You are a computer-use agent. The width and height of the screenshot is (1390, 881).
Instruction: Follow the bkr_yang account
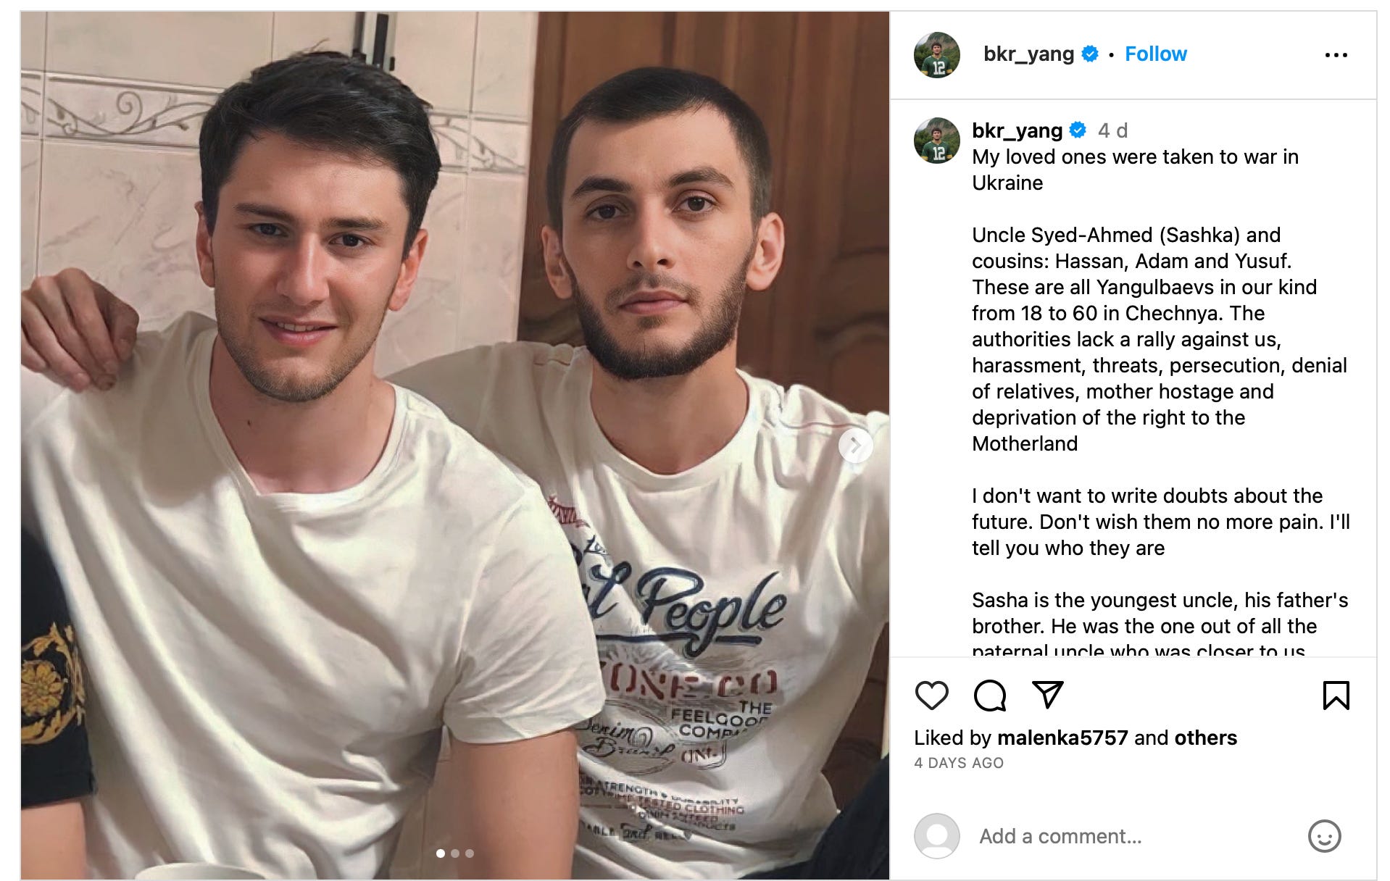pos(1155,54)
